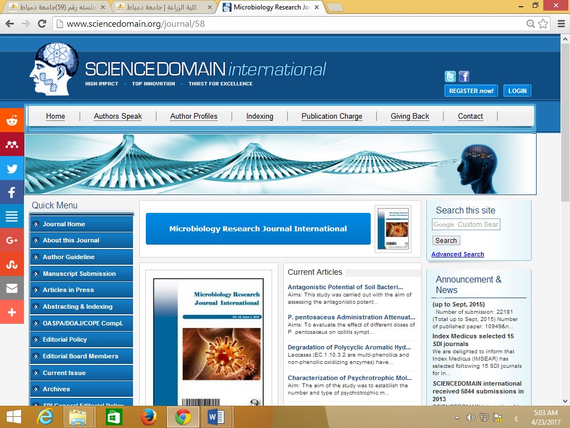Open Current Issue in Quick Menu
The image size is (570, 428).
tap(81, 373)
